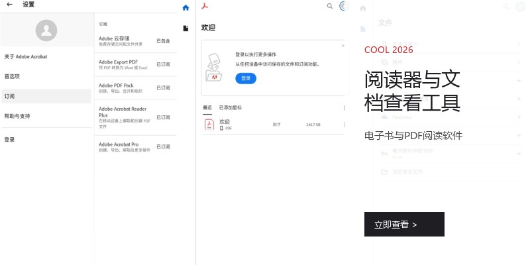
Task: Open the Adobe PDF Pack subscription row
Action: pos(136,88)
